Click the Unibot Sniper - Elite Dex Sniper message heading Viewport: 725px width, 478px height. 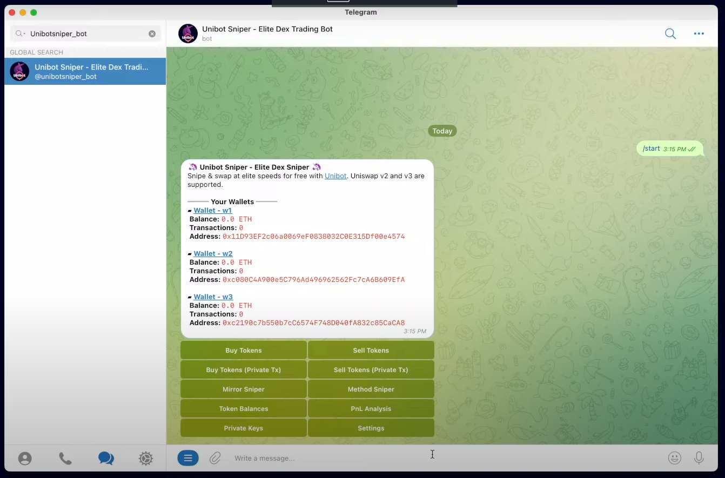[254, 167]
